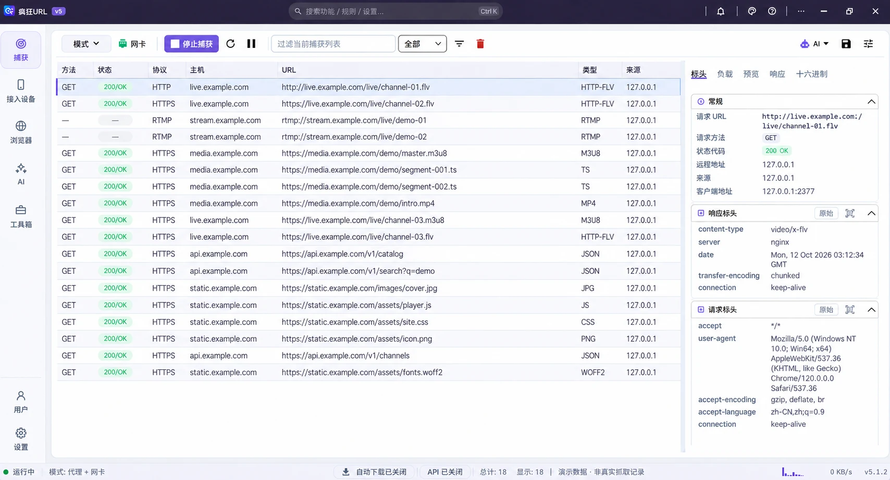Select the master.m3u8 request row
890x480 pixels.
(x=368, y=153)
